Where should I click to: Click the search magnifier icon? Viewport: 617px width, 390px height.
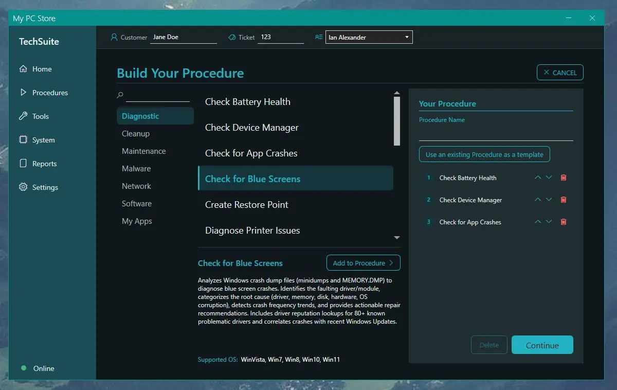coord(120,95)
